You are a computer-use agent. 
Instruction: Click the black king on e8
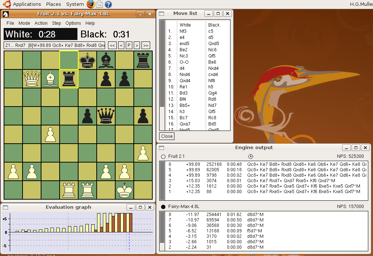coord(88,60)
